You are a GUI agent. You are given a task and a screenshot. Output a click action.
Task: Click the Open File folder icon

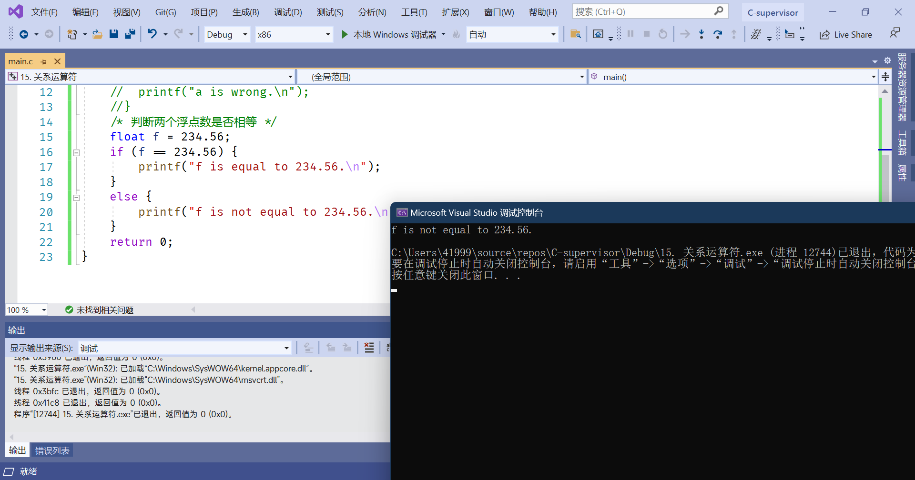(x=97, y=34)
